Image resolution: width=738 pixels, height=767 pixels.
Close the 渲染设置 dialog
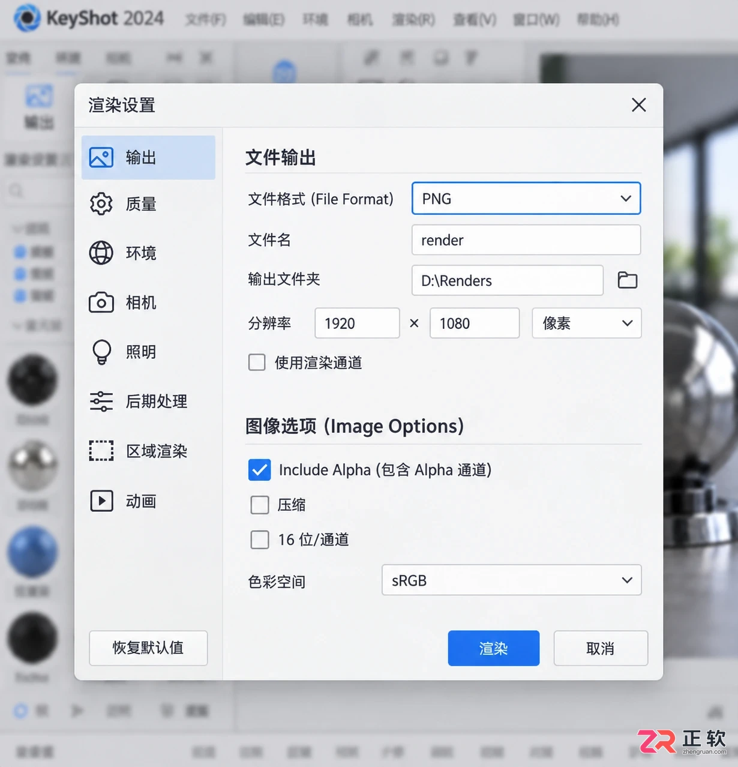(638, 105)
